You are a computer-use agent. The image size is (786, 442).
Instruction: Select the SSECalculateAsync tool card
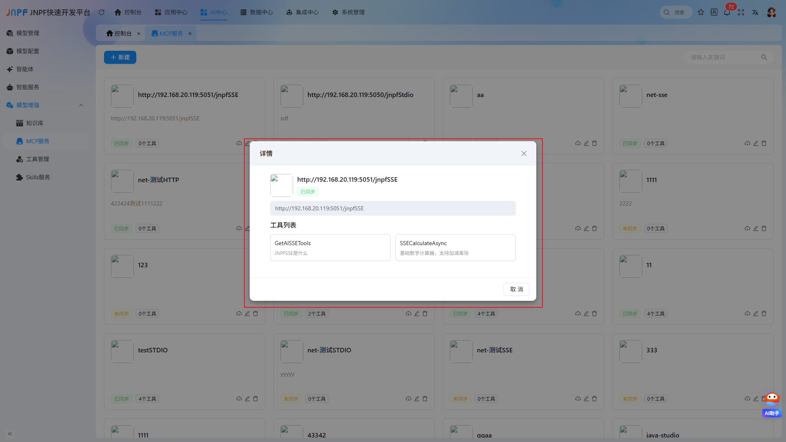point(455,248)
